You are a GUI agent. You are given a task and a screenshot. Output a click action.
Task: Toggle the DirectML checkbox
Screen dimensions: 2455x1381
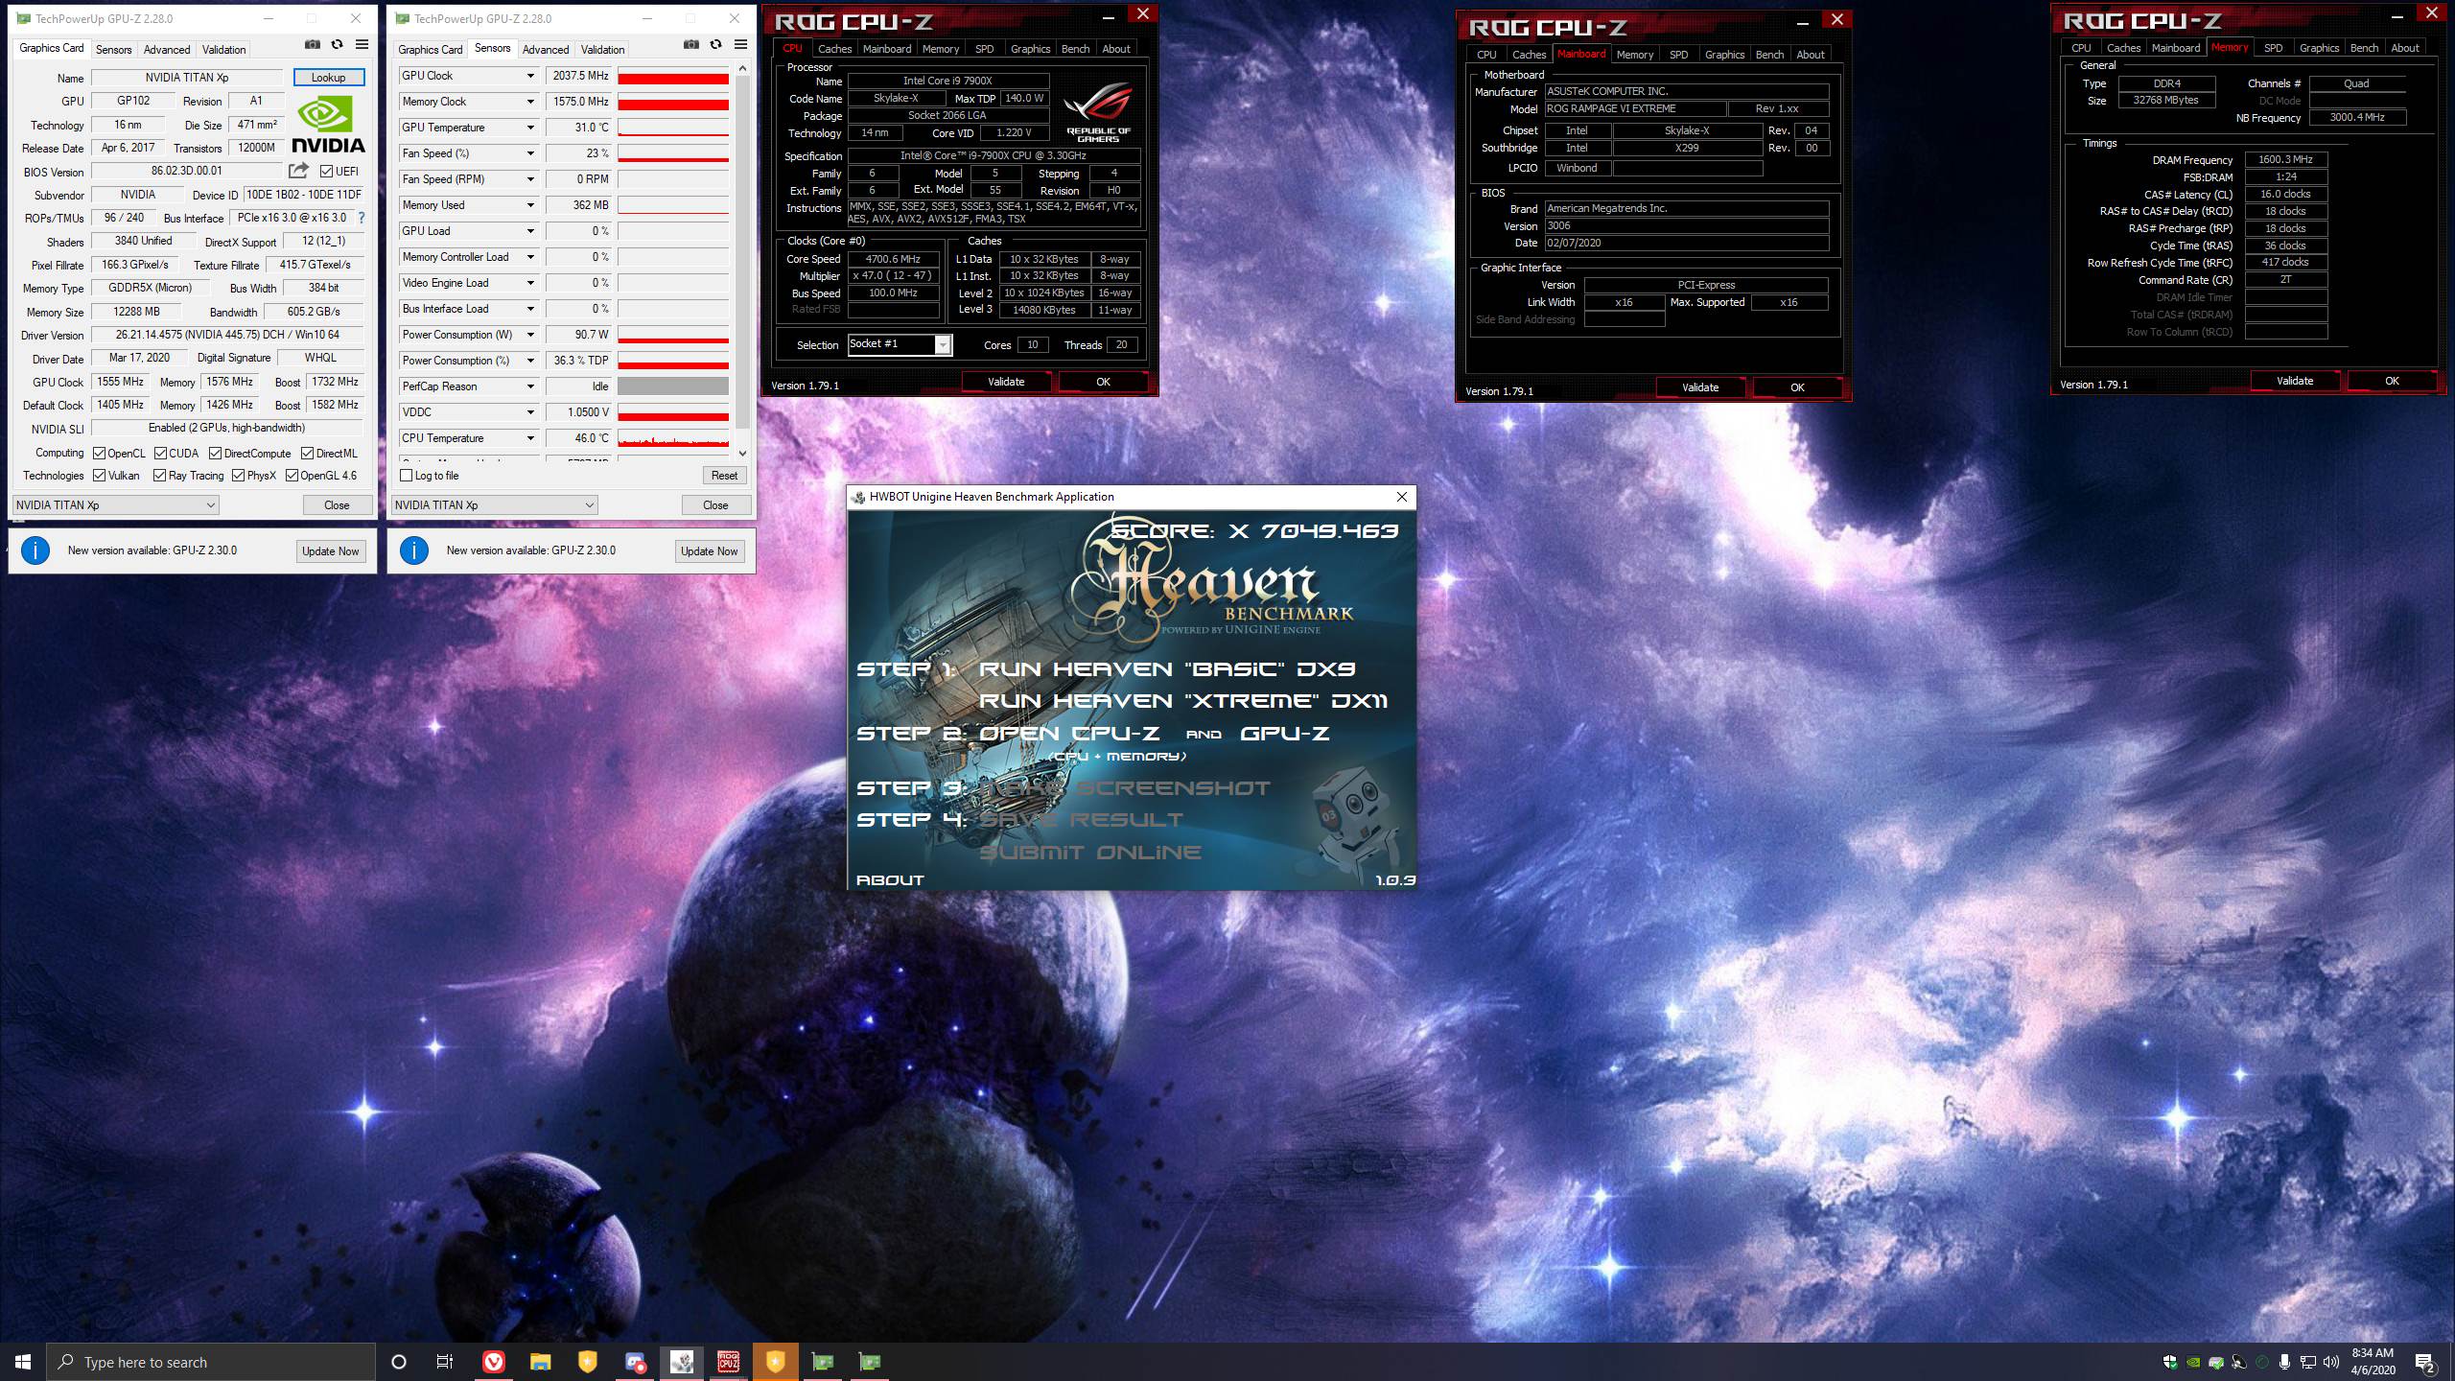click(x=307, y=453)
